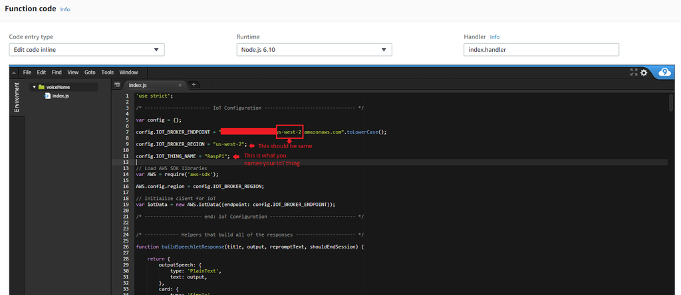Click the Cloud9 logo icon
The height and width of the screenshot is (295, 681).
(x=664, y=72)
